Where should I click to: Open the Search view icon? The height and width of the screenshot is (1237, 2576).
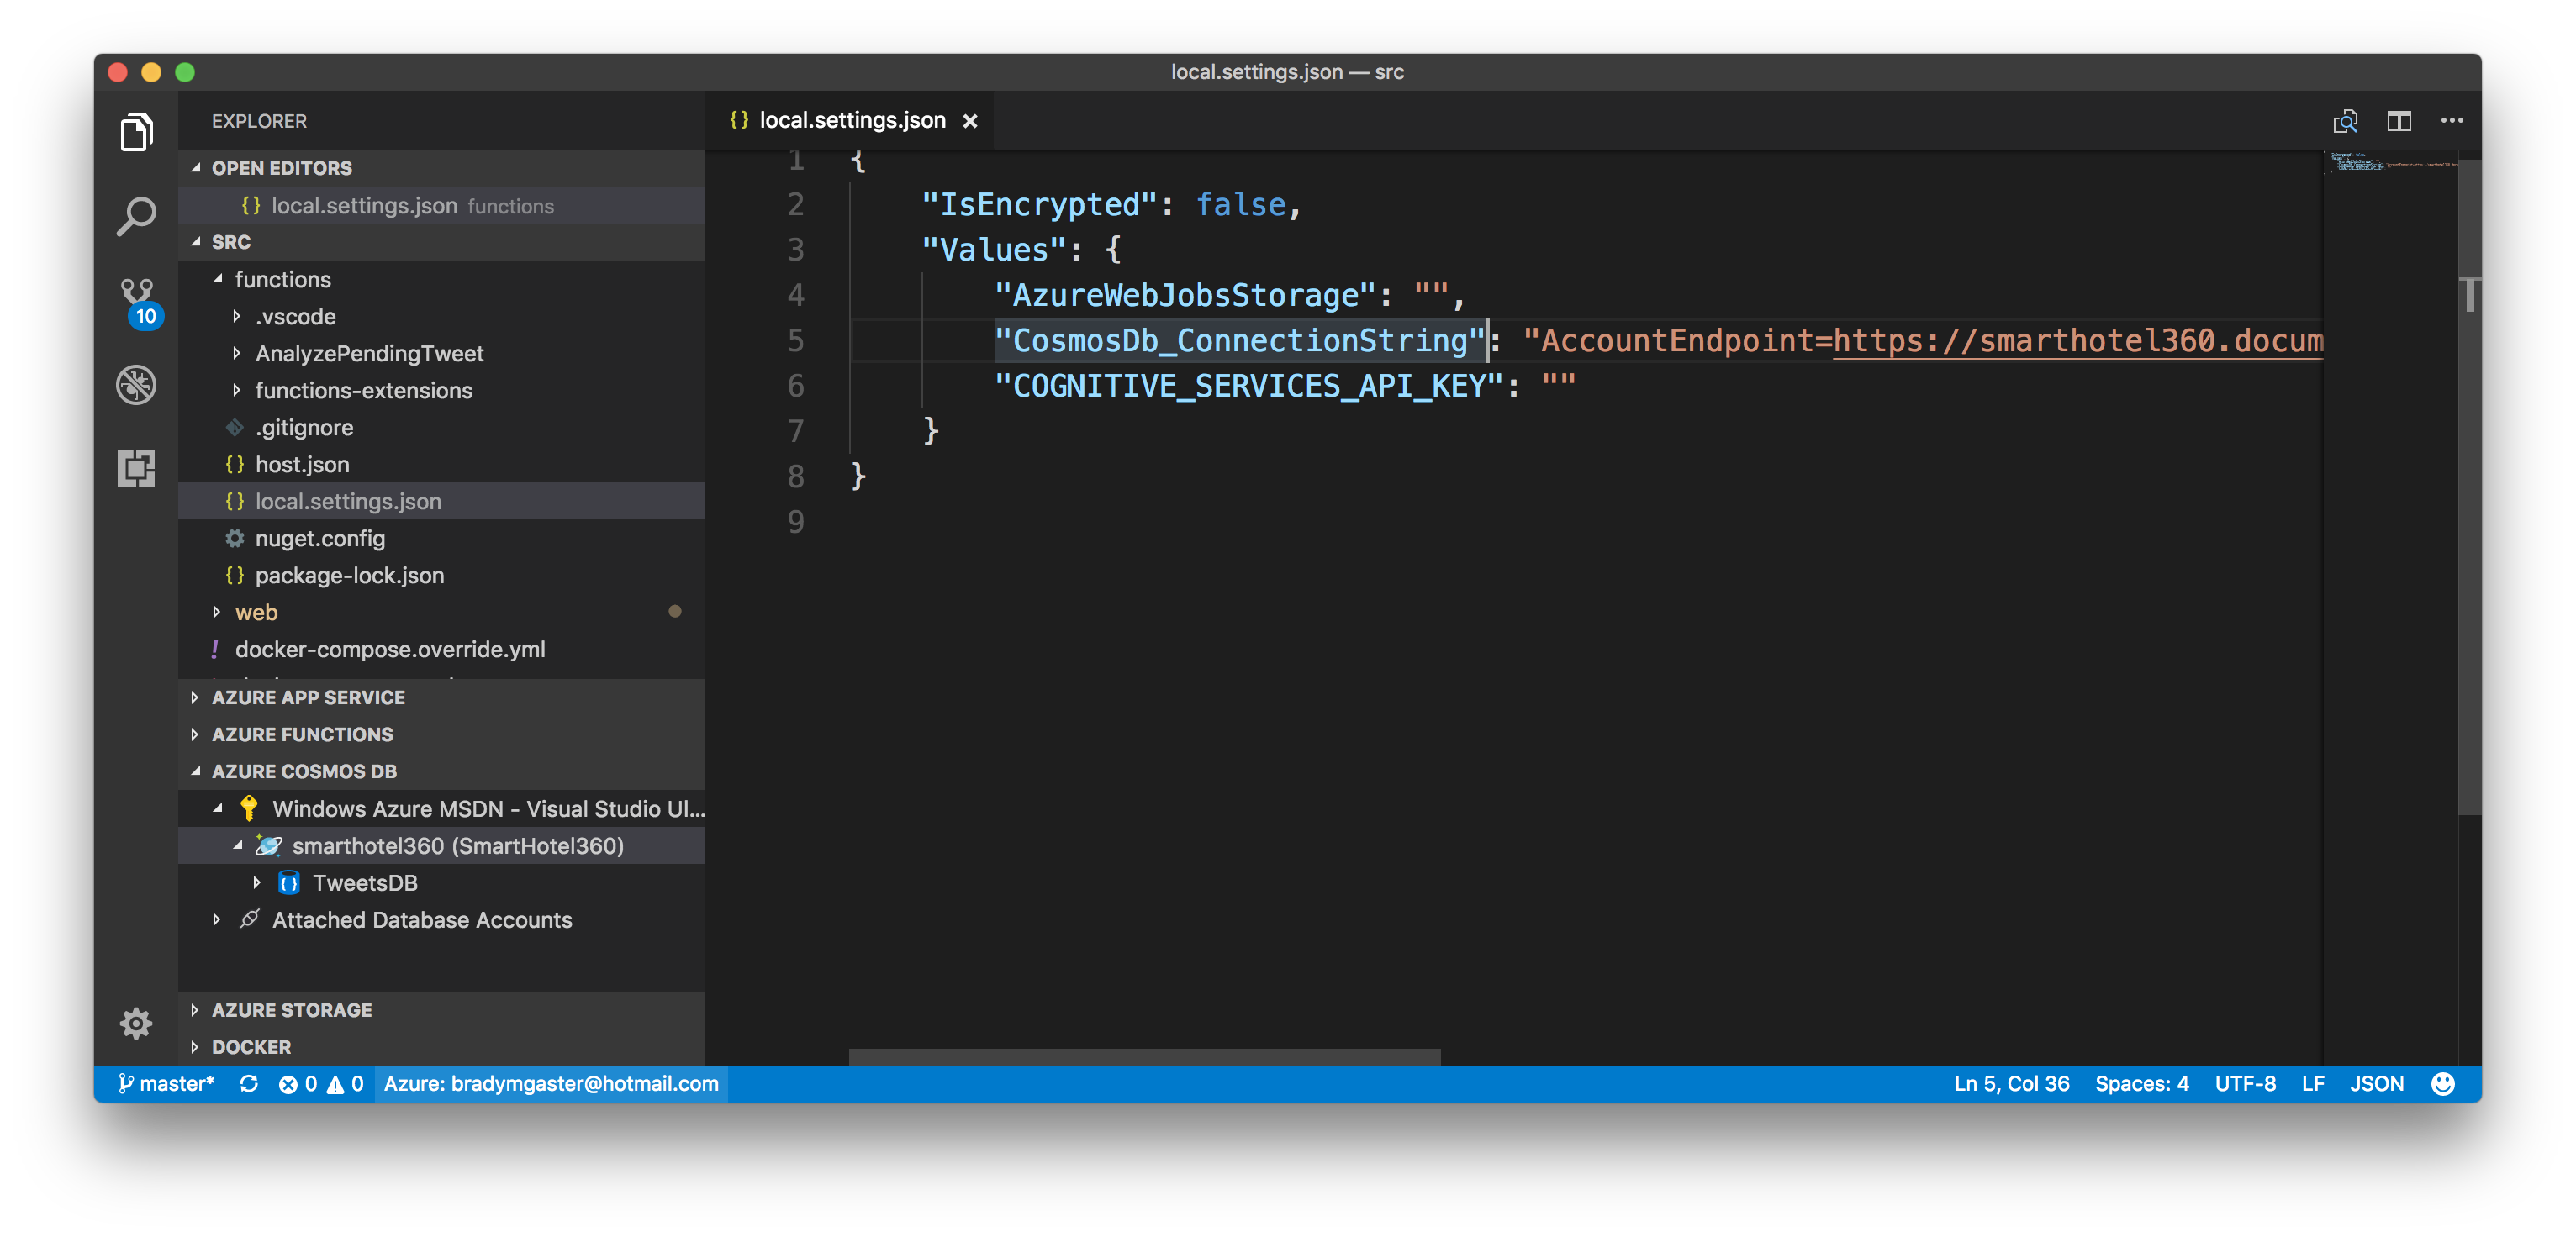136,216
